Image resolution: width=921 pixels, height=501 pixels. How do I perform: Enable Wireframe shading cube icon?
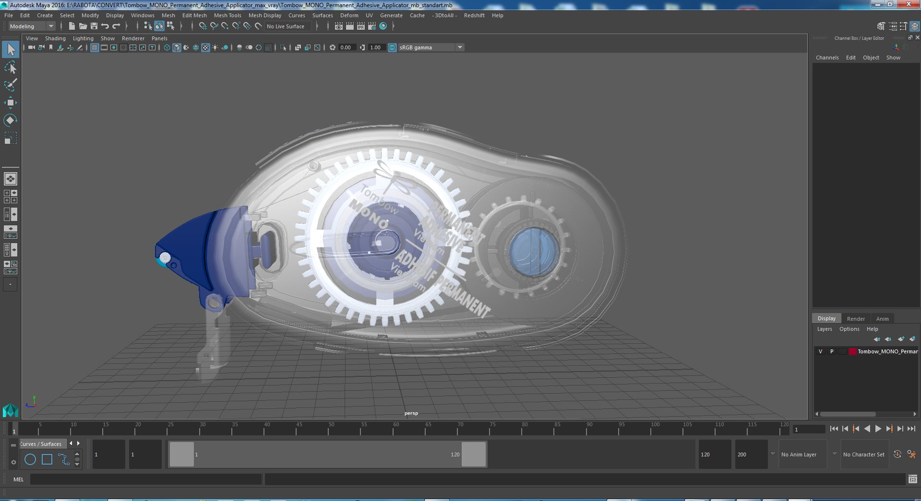[x=167, y=47]
